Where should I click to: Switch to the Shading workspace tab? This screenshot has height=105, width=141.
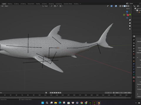click(x=38, y=4)
